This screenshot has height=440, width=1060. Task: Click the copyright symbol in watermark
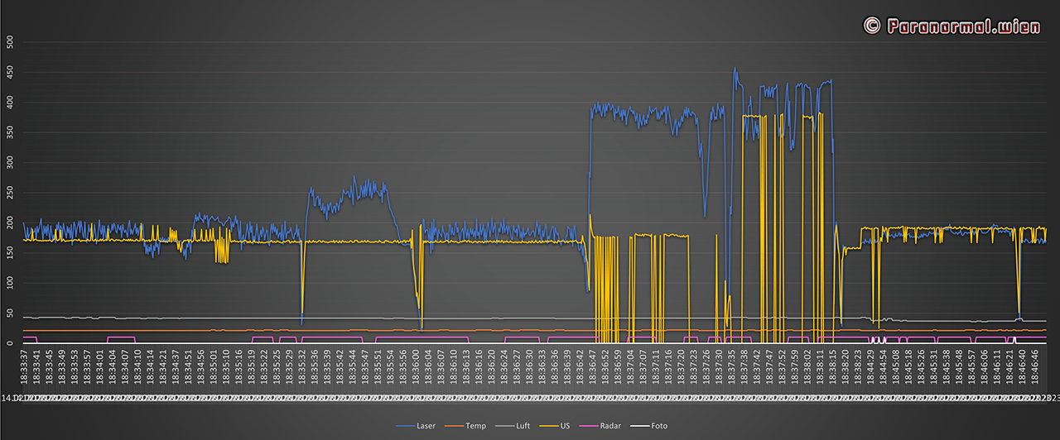click(x=871, y=26)
